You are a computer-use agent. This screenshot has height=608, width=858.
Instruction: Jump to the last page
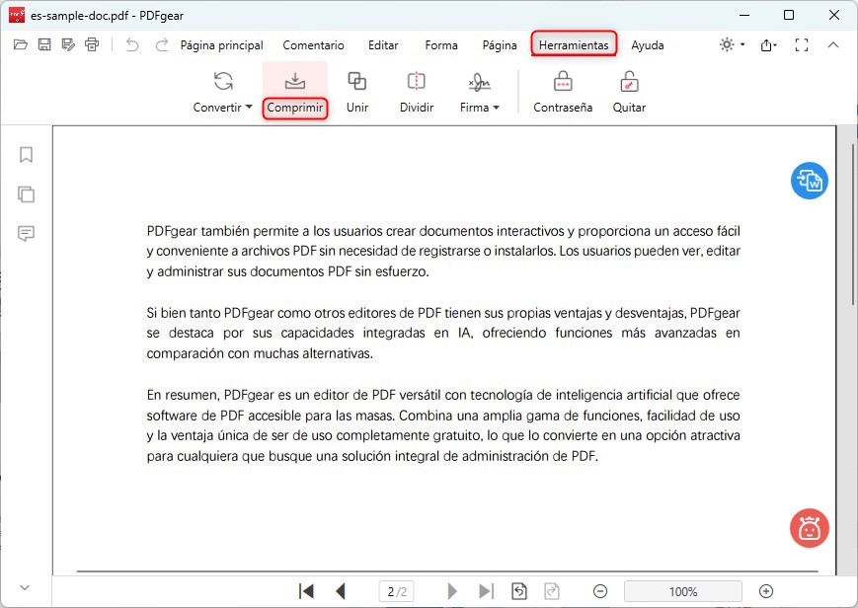click(x=486, y=591)
